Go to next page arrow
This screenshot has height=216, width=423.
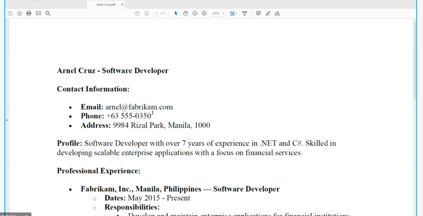click(147, 14)
